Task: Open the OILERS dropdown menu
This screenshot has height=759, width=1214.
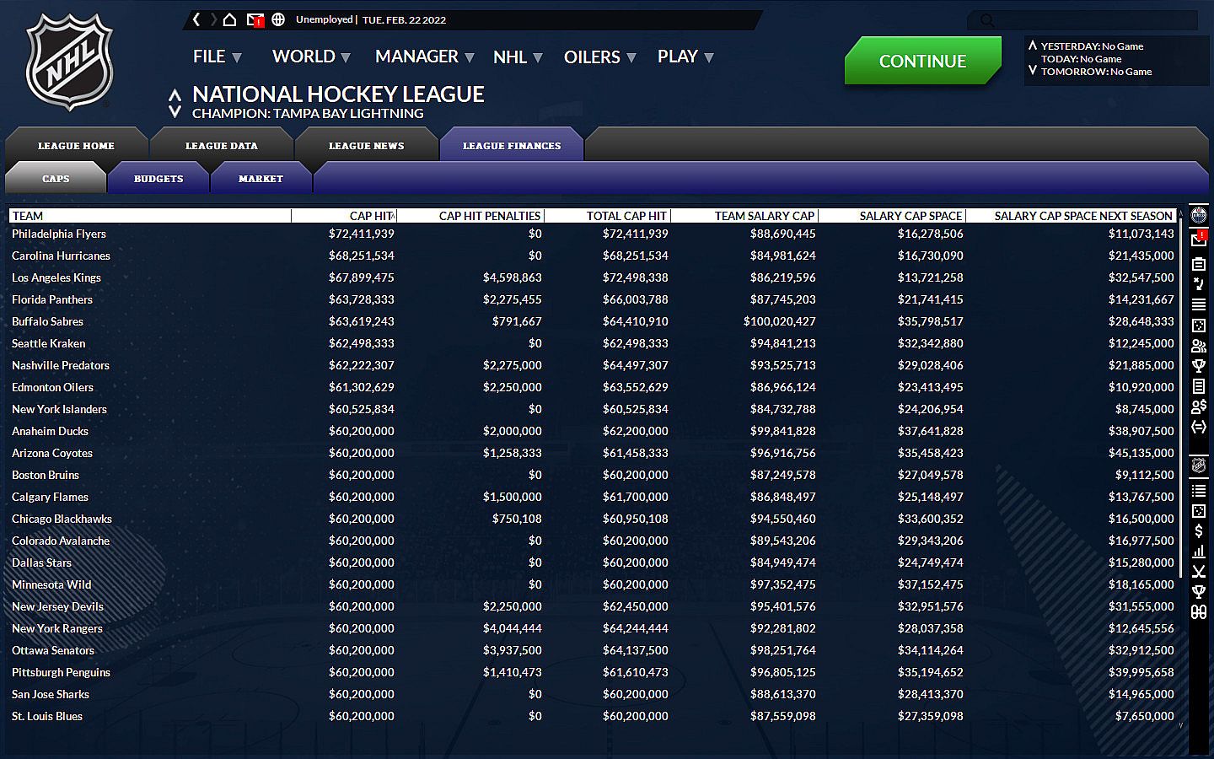Action: [599, 57]
